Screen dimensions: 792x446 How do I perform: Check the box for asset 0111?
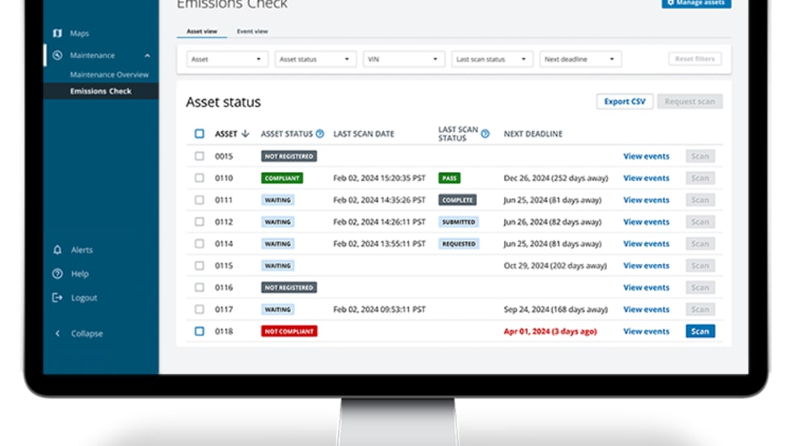[x=200, y=200]
